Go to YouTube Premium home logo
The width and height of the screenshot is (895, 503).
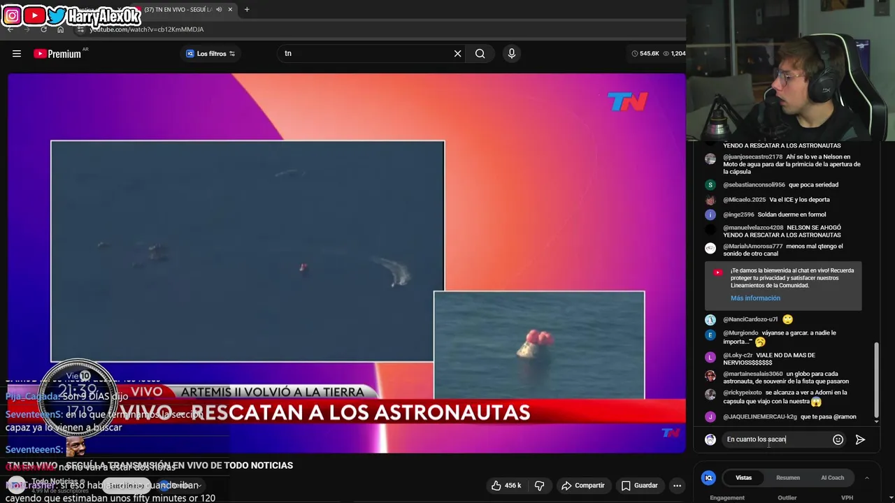(x=57, y=54)
